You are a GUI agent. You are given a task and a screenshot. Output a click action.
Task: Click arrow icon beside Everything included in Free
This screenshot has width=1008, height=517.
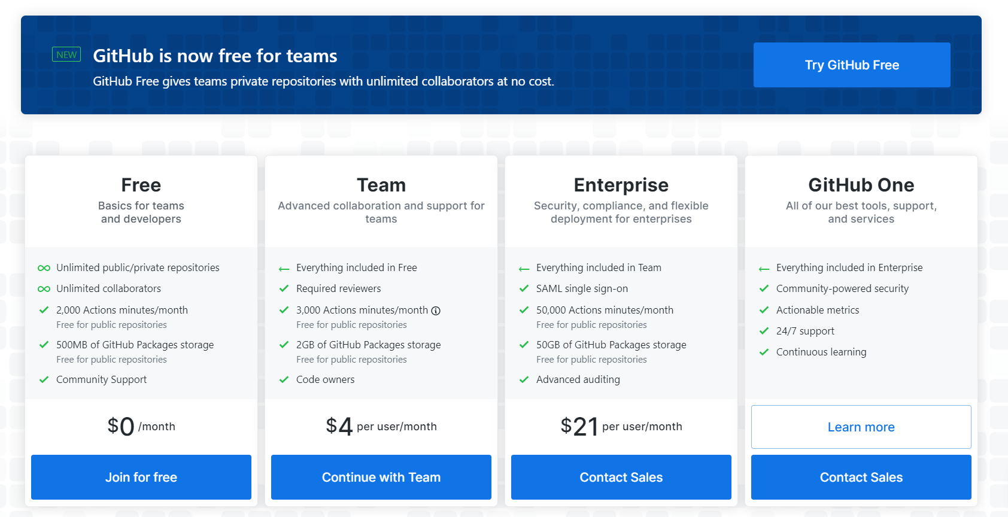tap(284, 269)
